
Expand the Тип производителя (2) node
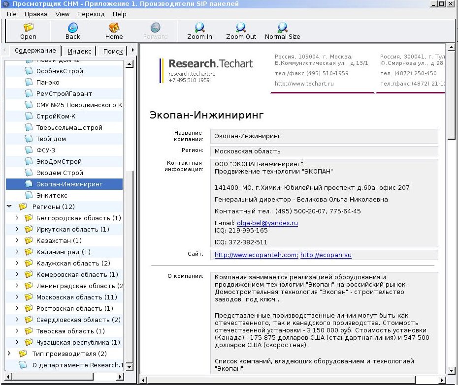click(x=9, y=354)
